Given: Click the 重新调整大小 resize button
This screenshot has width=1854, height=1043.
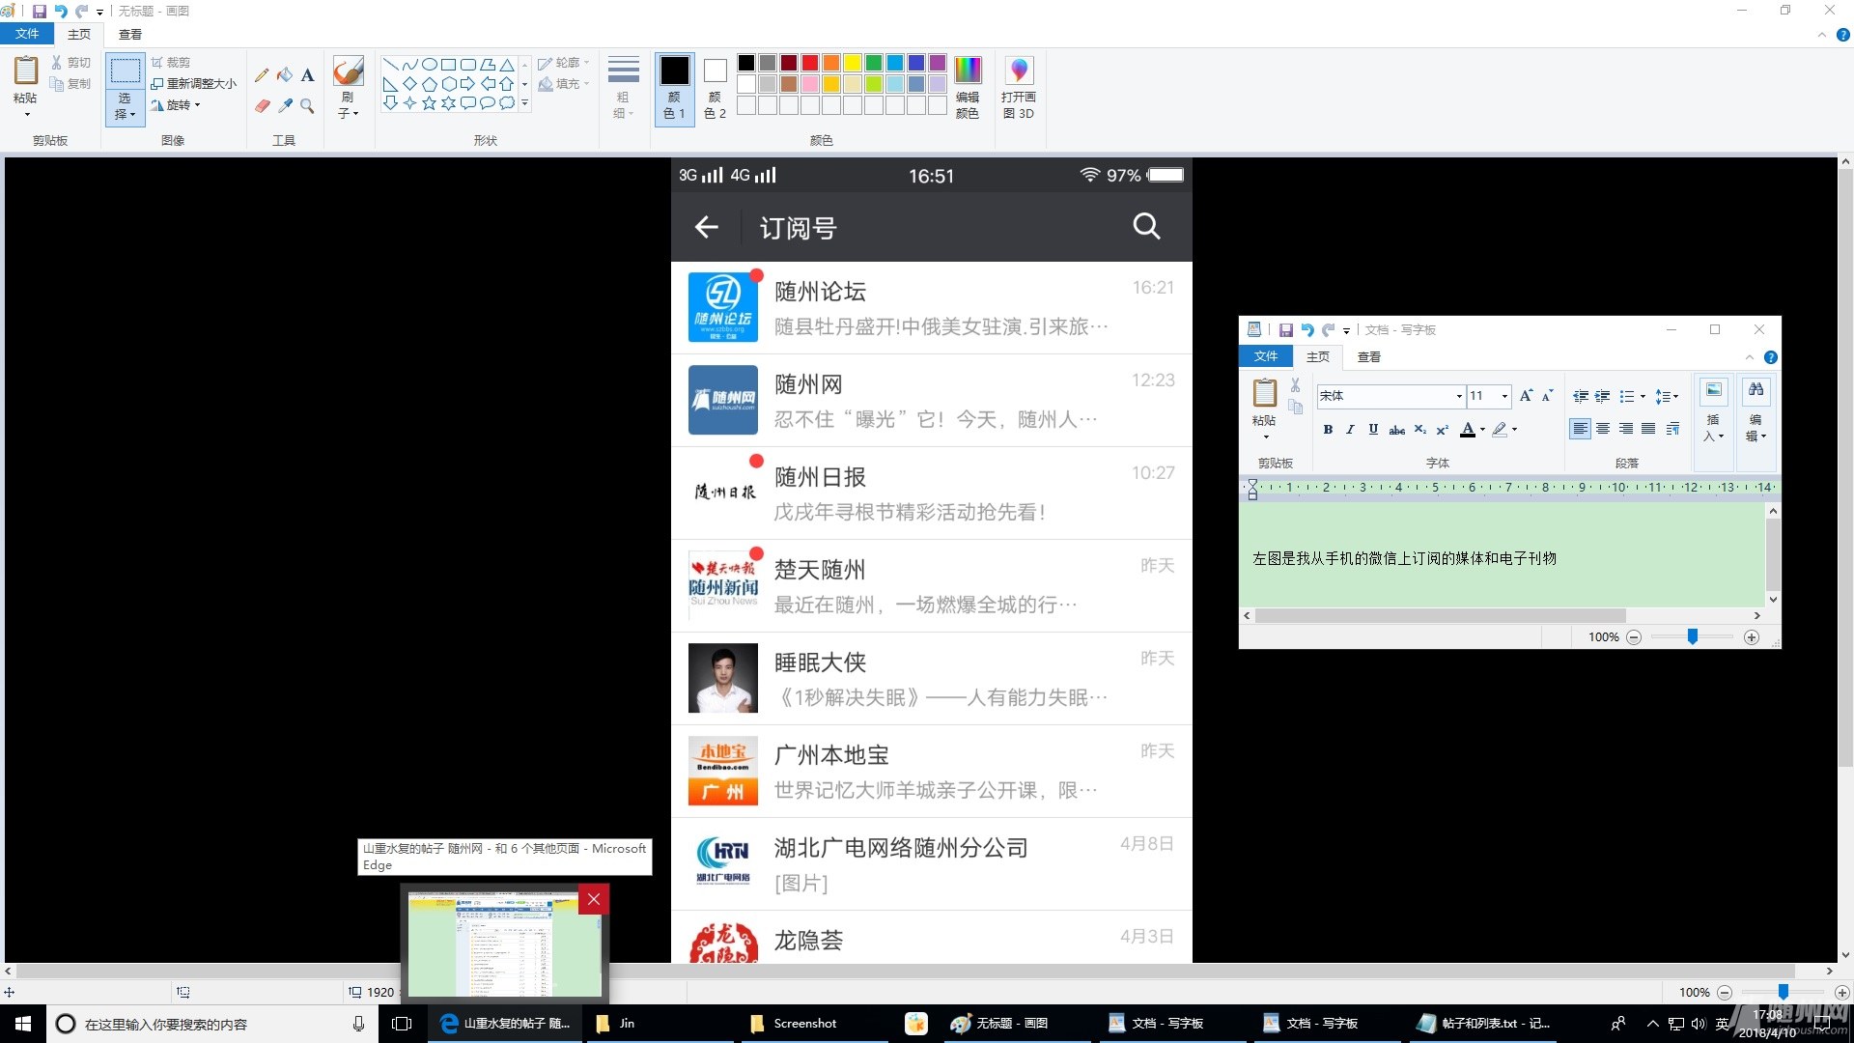Looking at the screenshot, I should tap(194, 84).
